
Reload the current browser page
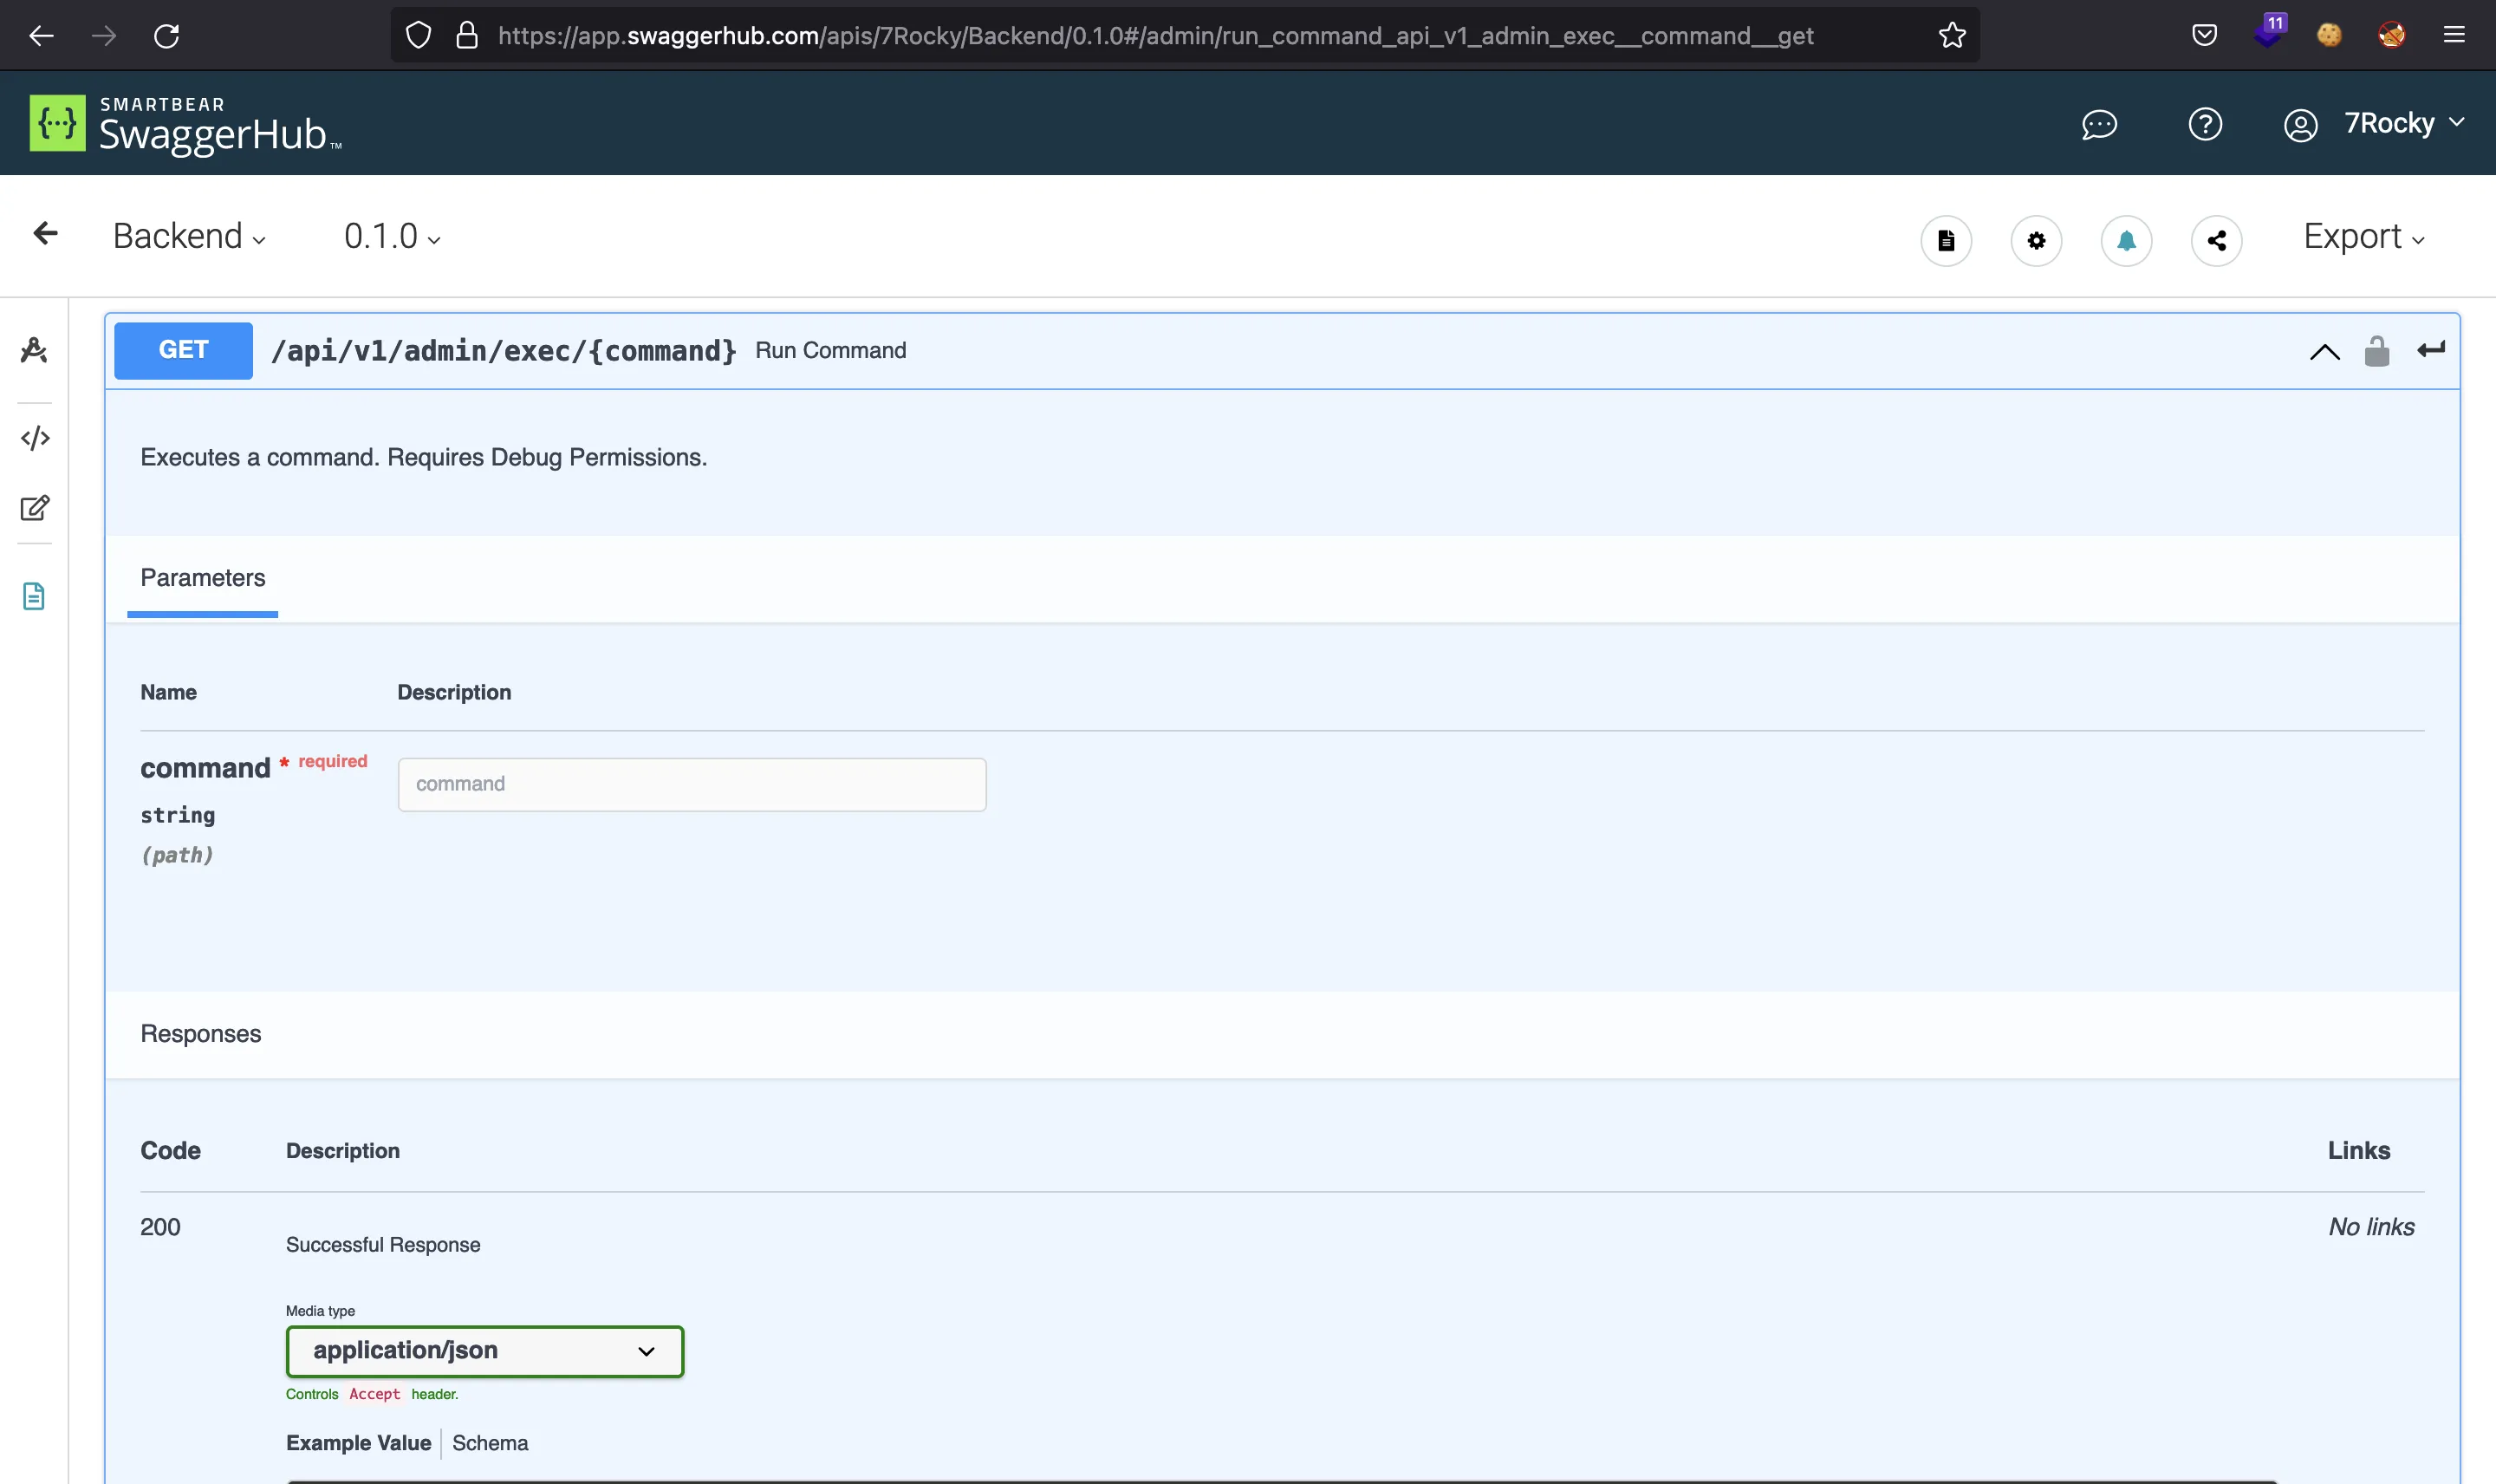pos(167,36)
